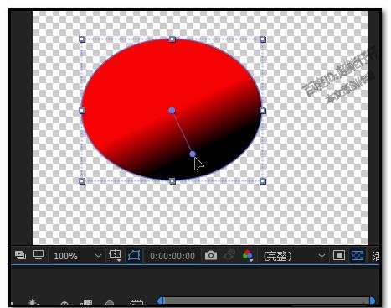The width and height of the screenshot is (391, 308).
Task: Click the greyed-out Show Snapshot icon
Action: [x=229, y=255]
